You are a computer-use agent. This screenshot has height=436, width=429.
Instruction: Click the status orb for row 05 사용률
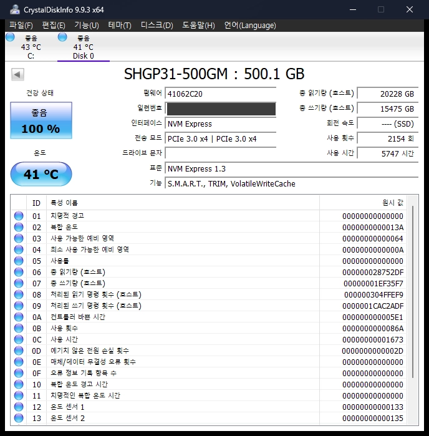(19, 261)
